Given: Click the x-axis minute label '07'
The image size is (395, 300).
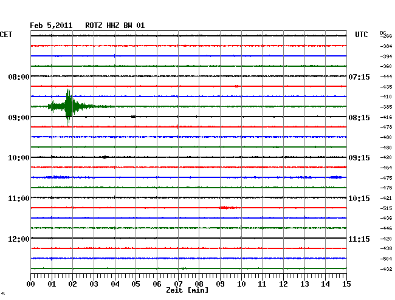Looking at the screenshot, I should (x=178, y=284).
